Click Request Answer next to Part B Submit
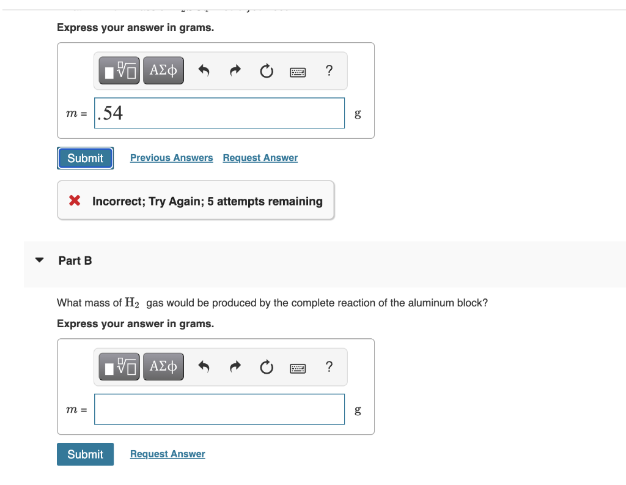Viewport: 626px width, 485px height. pyautogui.click(x=167, y=454)
